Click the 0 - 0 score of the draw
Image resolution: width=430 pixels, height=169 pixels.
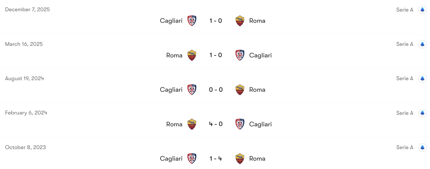point(216,90)
